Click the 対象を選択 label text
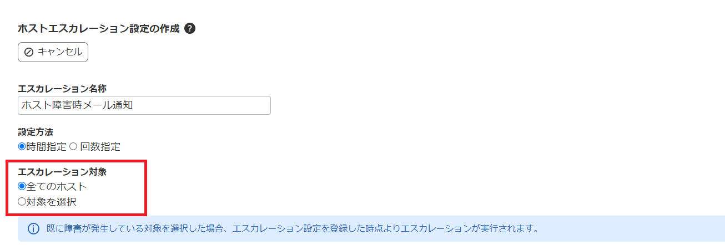 (x=51, y=202)
